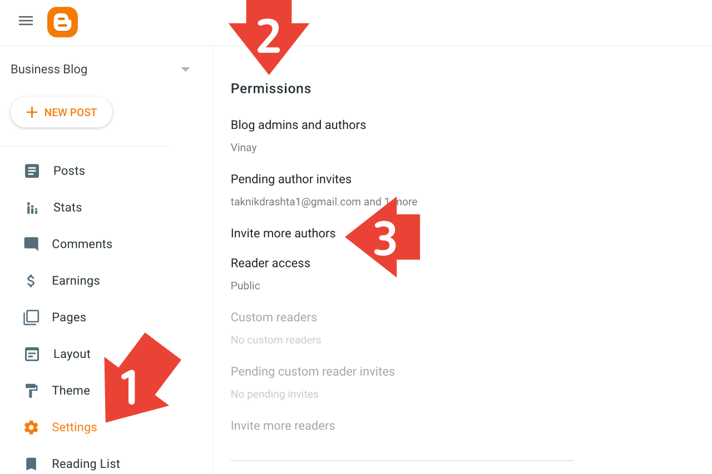
Task: Click the Settings gear icon
Action: 31,427
